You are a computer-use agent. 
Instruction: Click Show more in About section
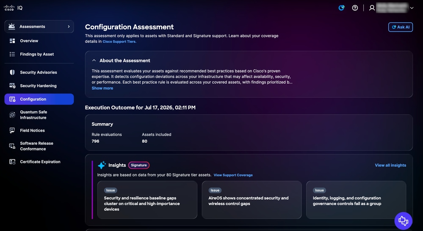(102, 88)
